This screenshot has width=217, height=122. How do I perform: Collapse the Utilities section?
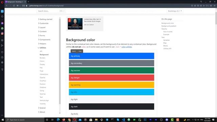(42, 48)
